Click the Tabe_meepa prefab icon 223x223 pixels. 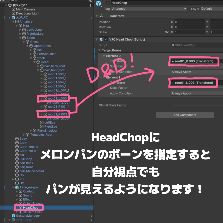(x=17, y=187)
